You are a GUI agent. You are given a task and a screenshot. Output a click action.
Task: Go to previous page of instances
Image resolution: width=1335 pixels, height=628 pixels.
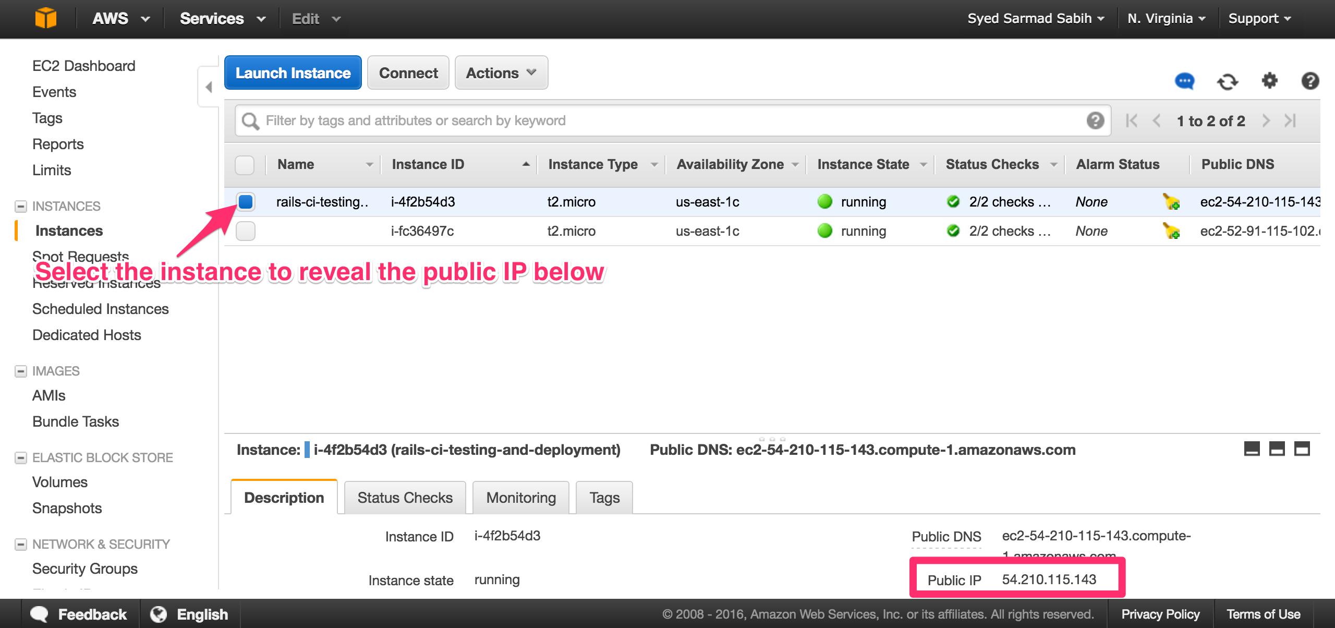[x=1156, y=120]
